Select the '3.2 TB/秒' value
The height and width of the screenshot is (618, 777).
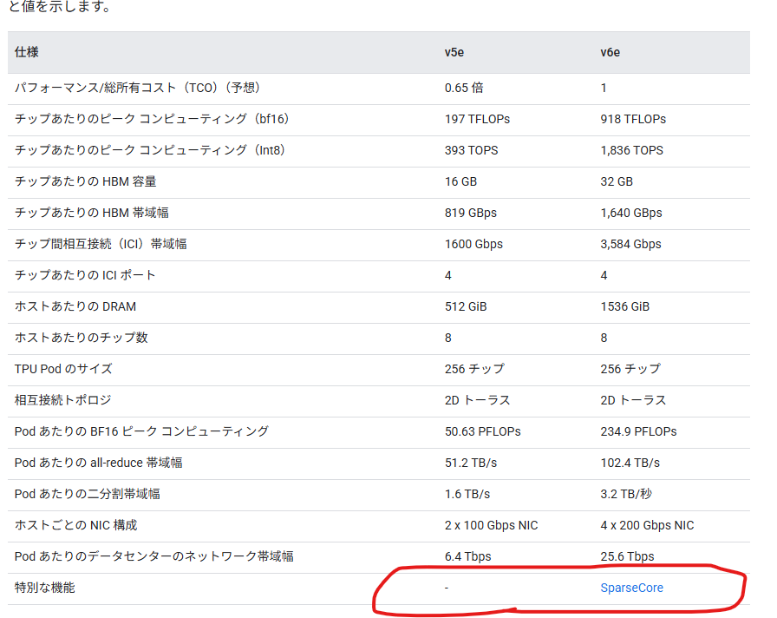tap(626, 494)
